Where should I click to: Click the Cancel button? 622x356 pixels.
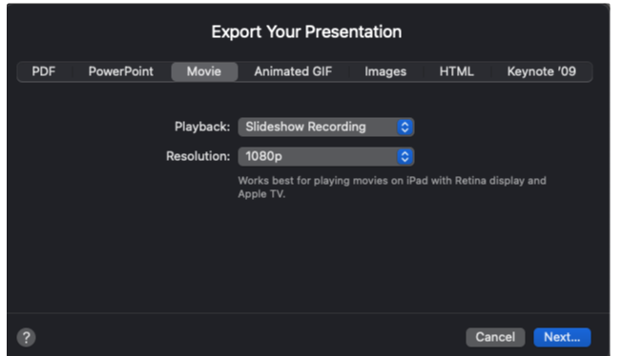coord(495,337)
